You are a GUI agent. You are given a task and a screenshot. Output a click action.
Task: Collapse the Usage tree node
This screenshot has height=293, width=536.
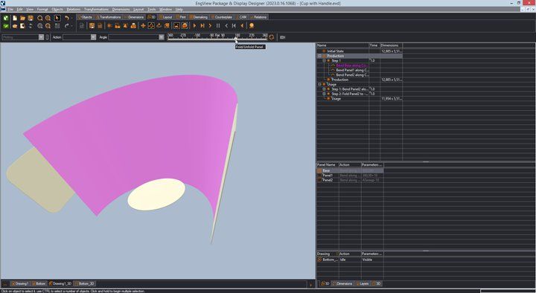319,84
